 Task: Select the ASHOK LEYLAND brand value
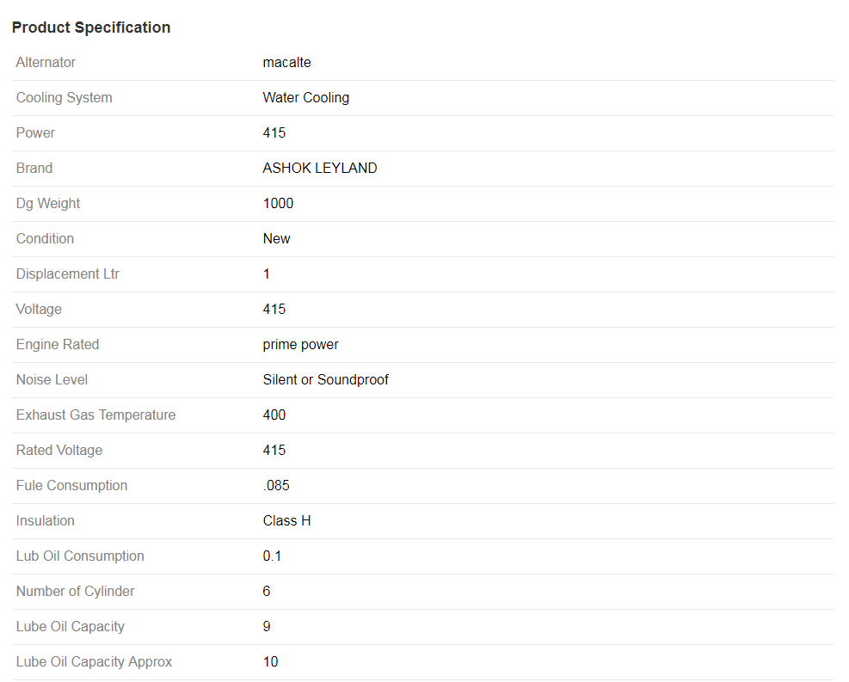[x=319, y=168]
